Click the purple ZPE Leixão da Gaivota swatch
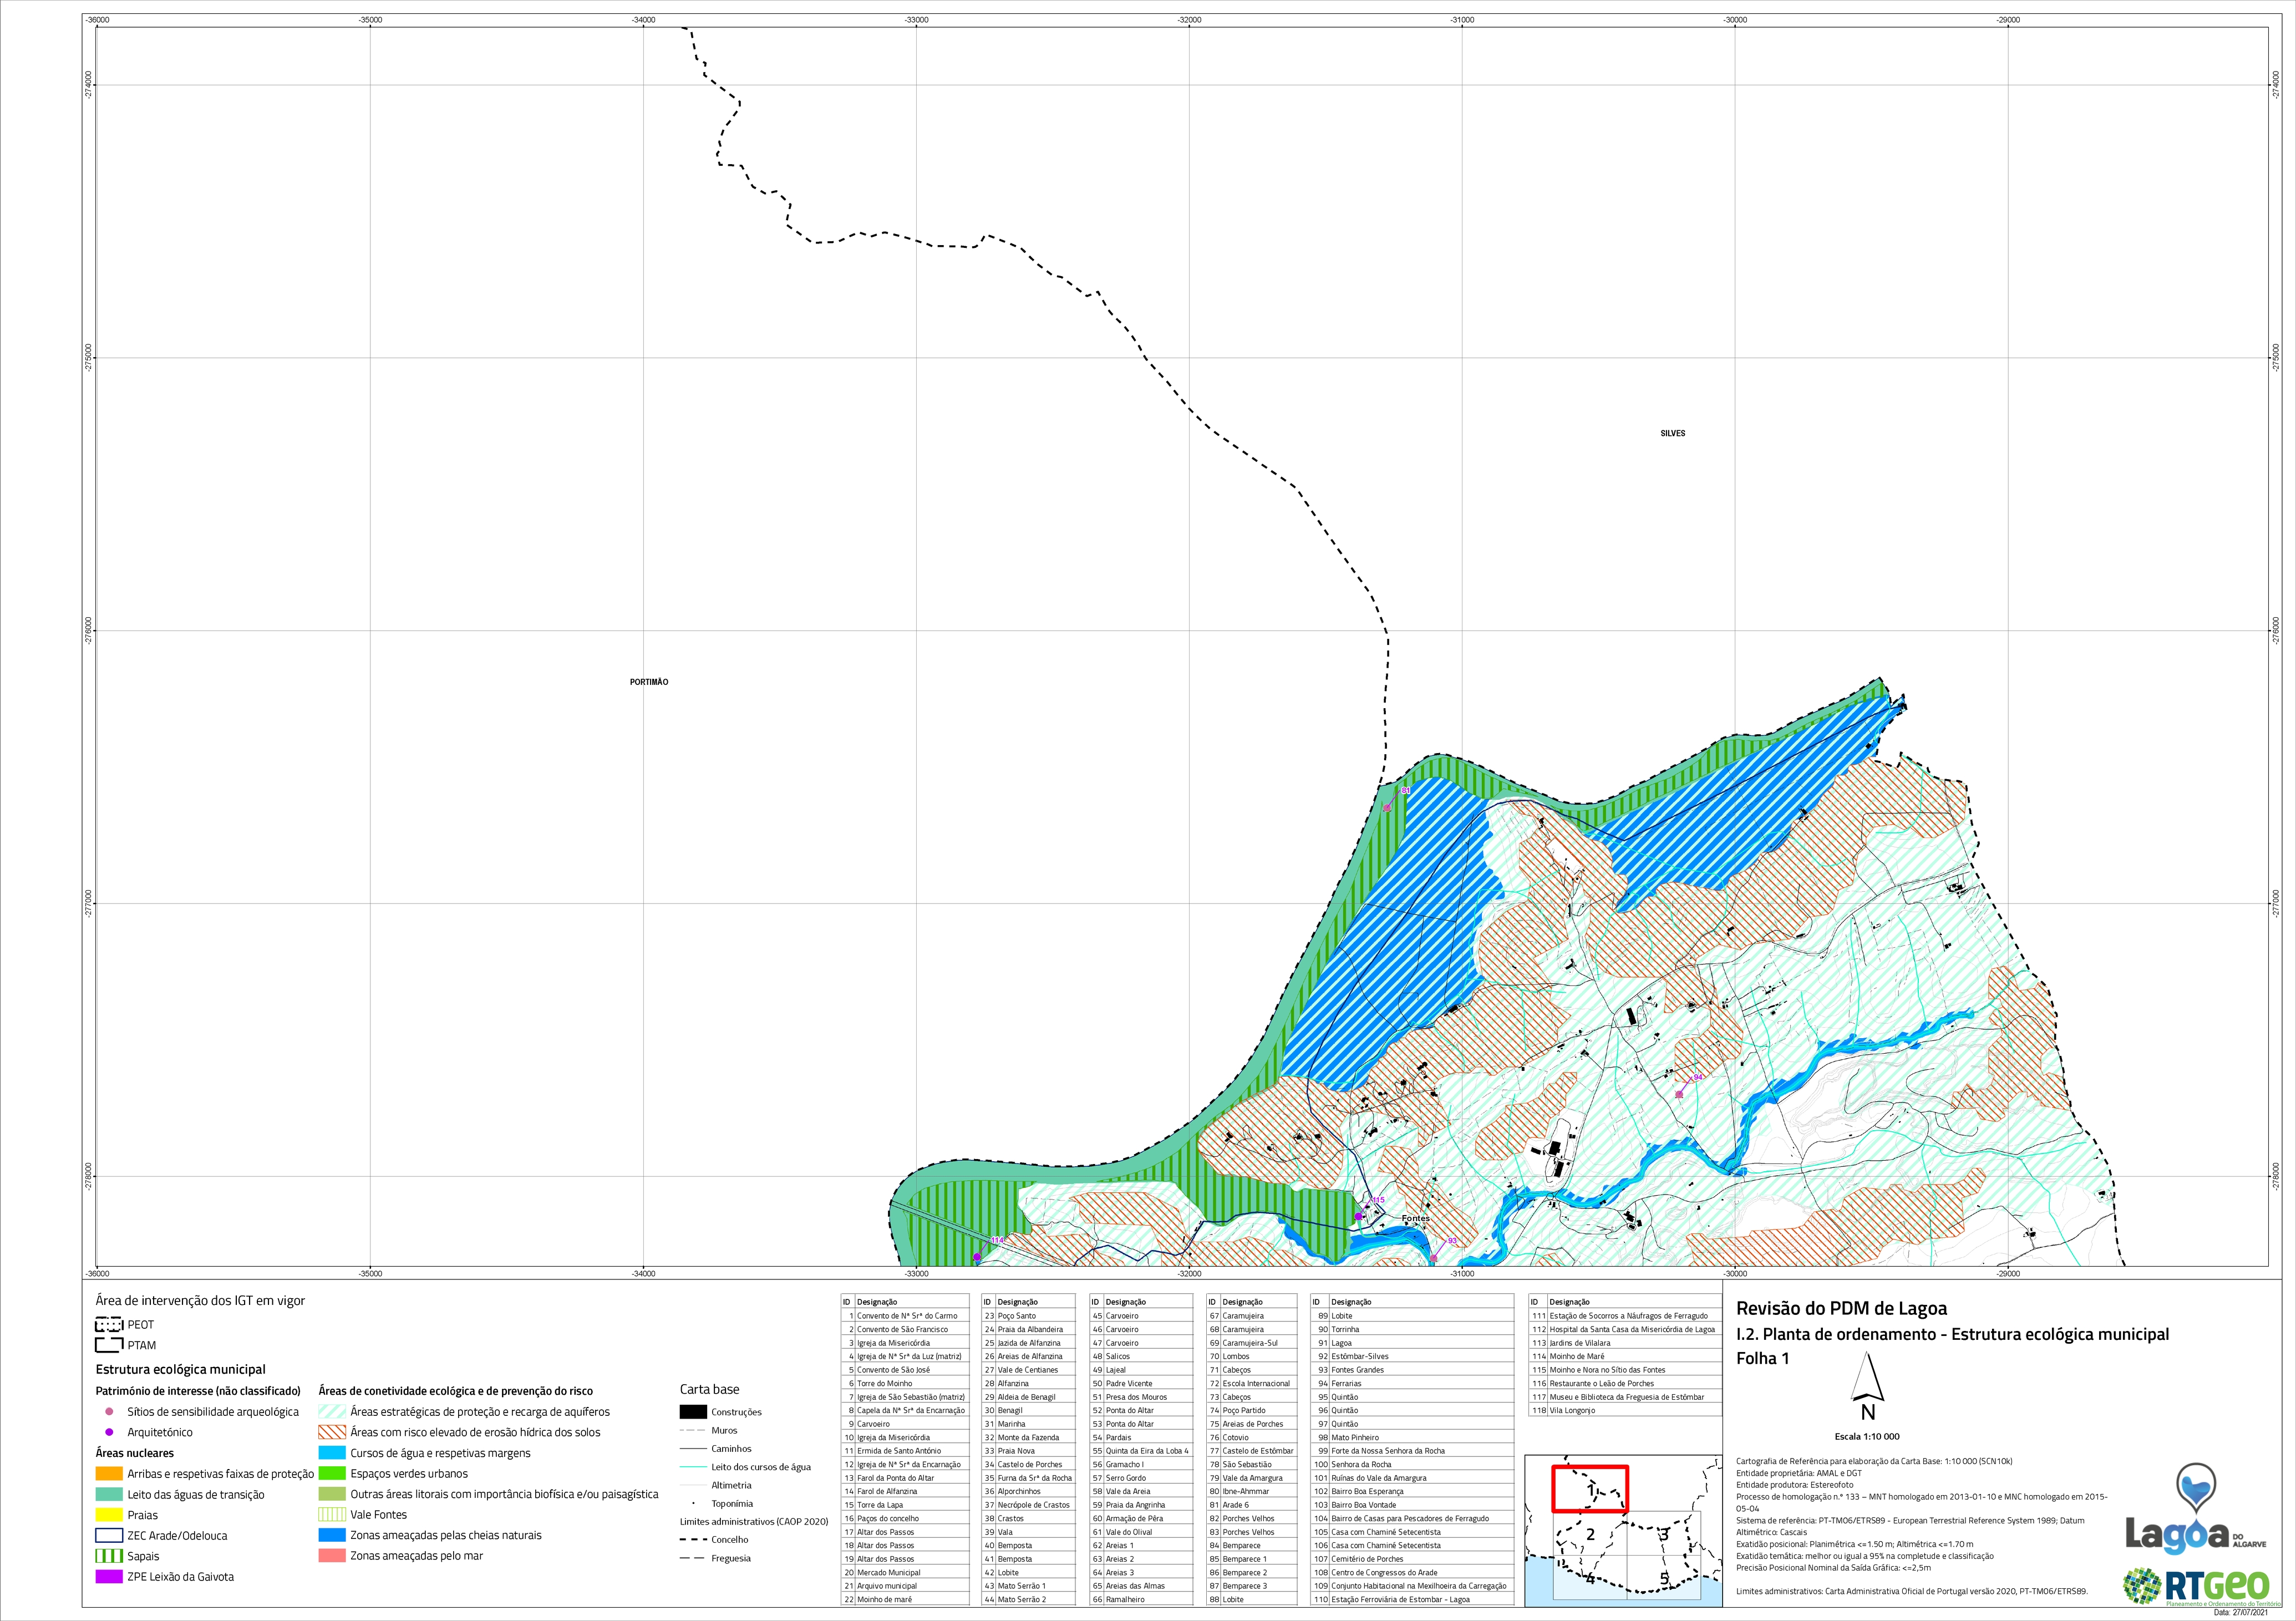Viewport: 2296px width, 1621px height. point(109,1577)
